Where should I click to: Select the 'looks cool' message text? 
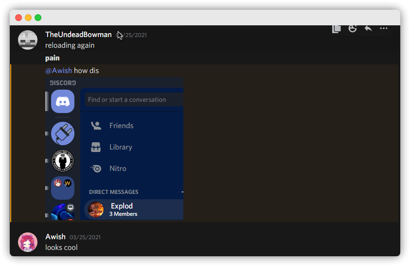point(61,247)
